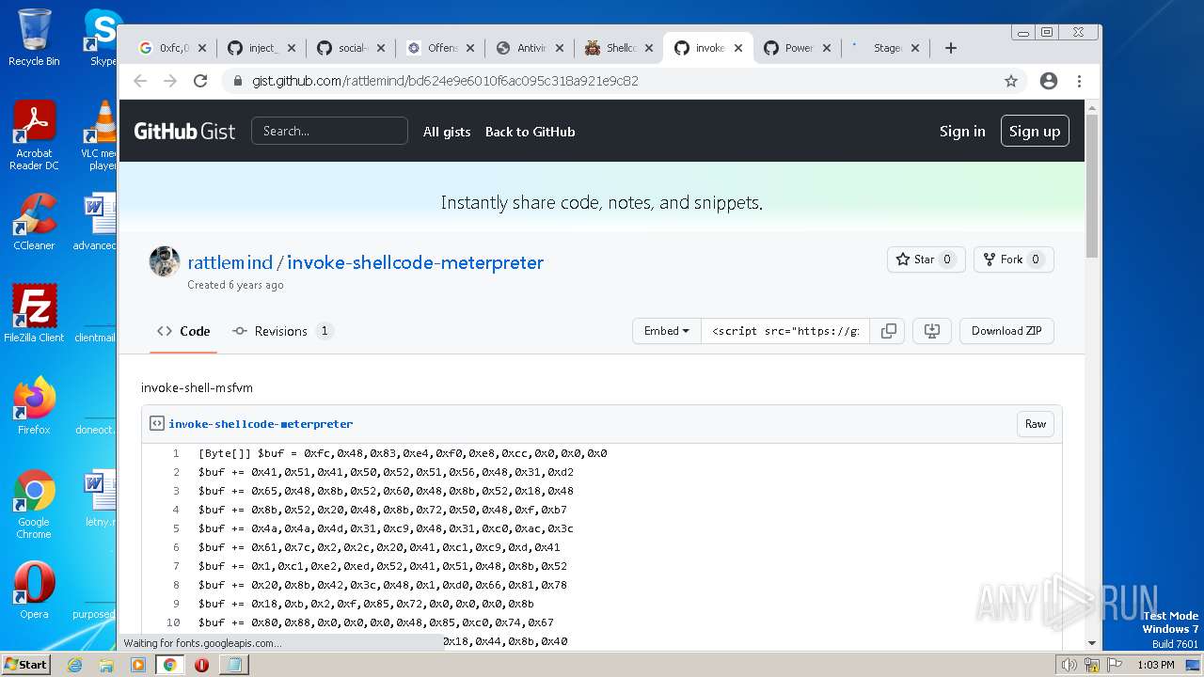1204x677 pixels.
Task: Click the address bar URL
Action: click(x=445, y=81)
